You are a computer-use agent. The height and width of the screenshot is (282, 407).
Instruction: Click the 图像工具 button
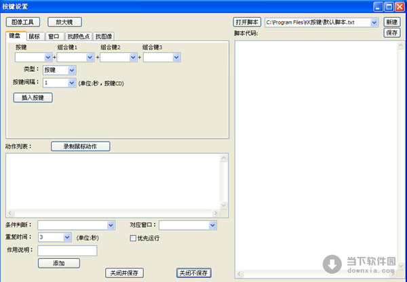tap(23, 22)
